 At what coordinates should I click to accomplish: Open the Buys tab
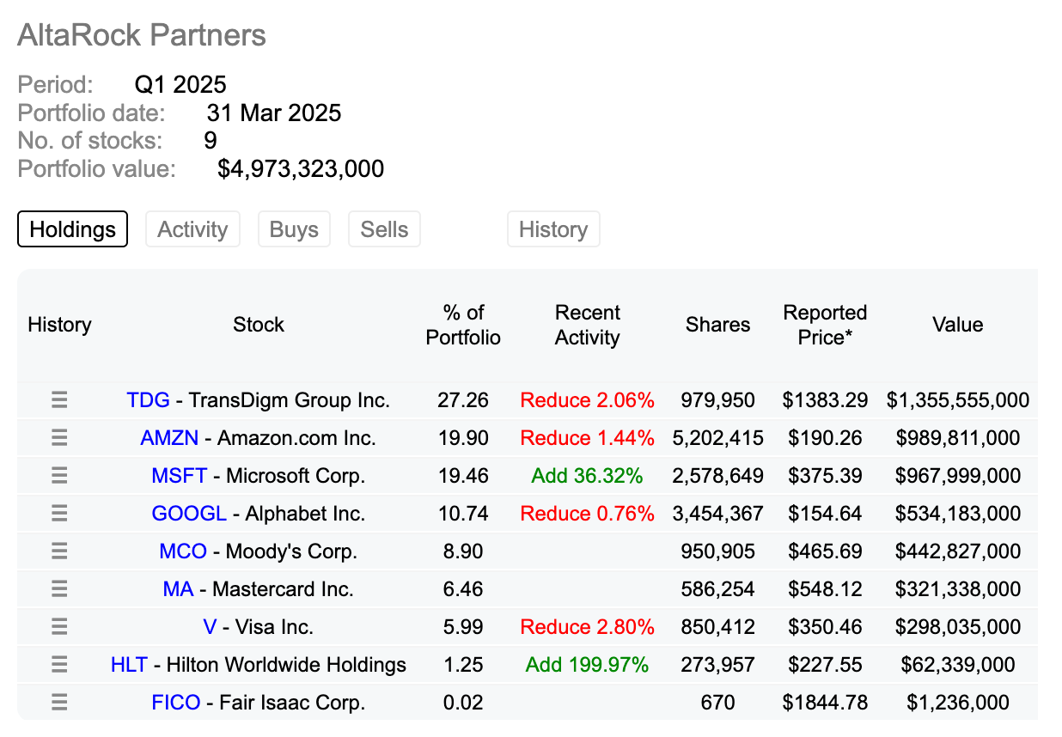pyautogui.click(x=294, y=229)
